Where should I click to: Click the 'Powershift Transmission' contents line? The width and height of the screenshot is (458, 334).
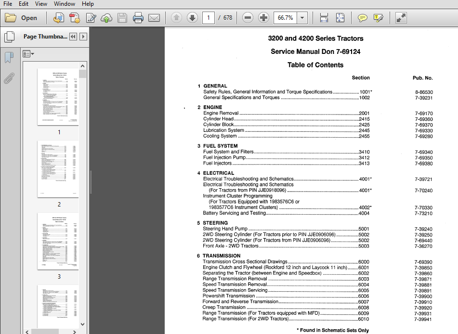pyautogui.click(x=286, y=296)
